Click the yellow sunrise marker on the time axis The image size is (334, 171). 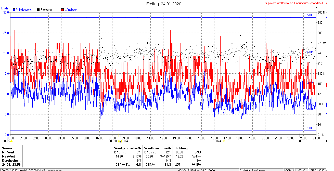[119, 135]
